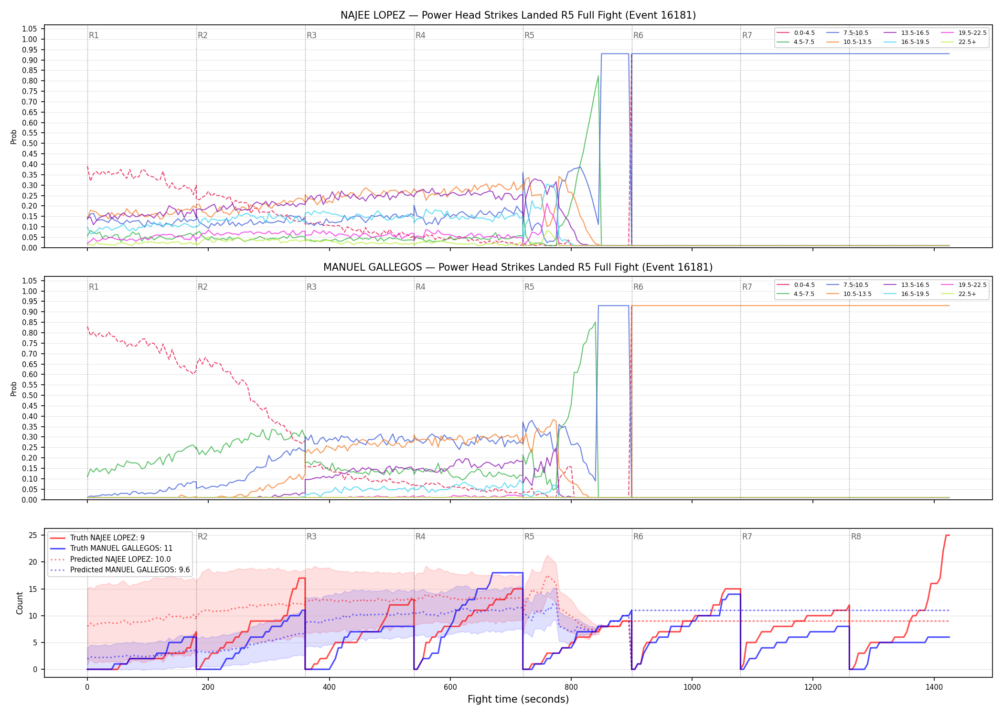
Task: Click the R2 round label in the Count chart
Action: pyautogui.click(x=203, y=537)
